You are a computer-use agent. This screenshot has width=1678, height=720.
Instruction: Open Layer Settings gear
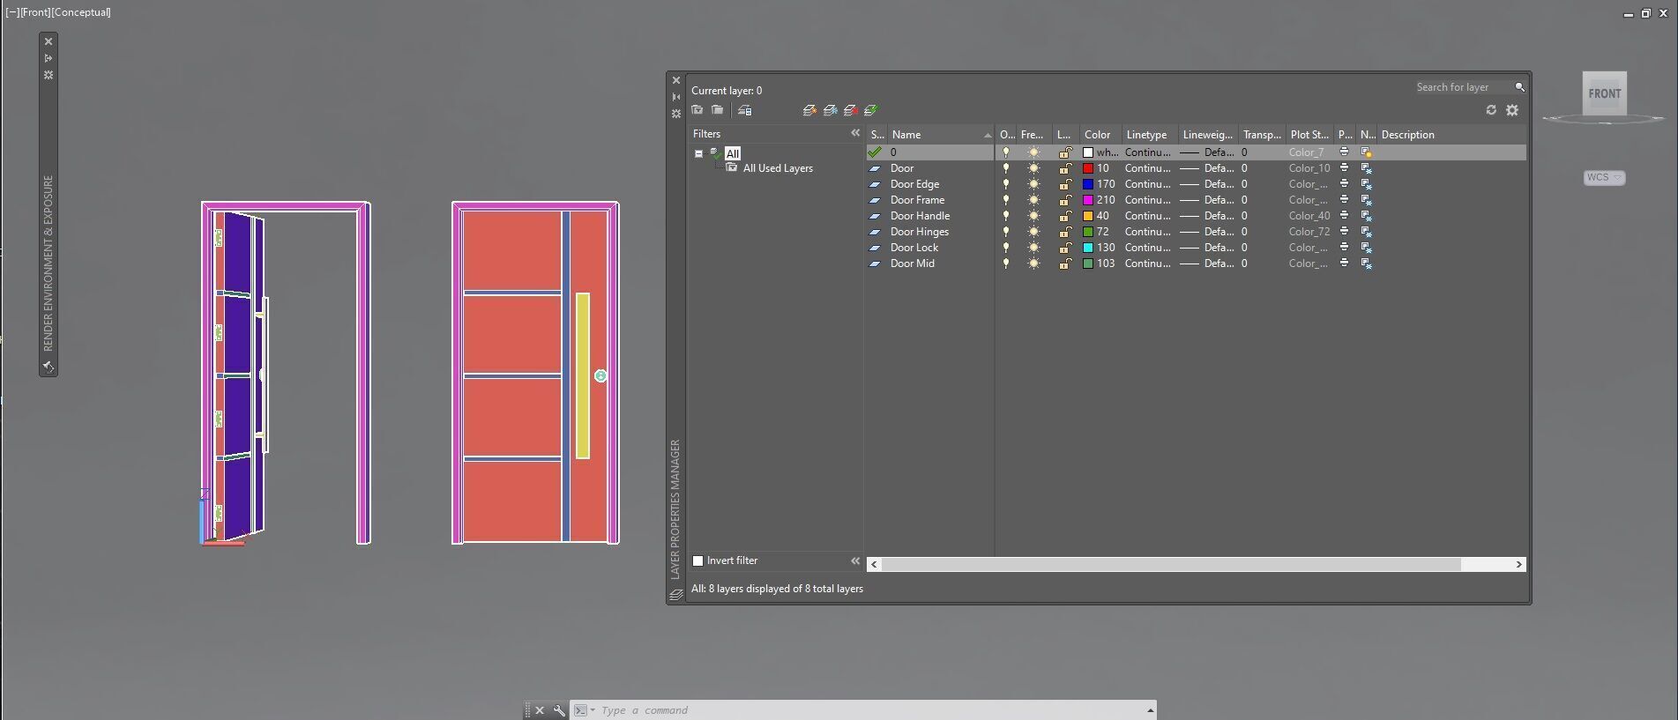tap(1512, 110)
